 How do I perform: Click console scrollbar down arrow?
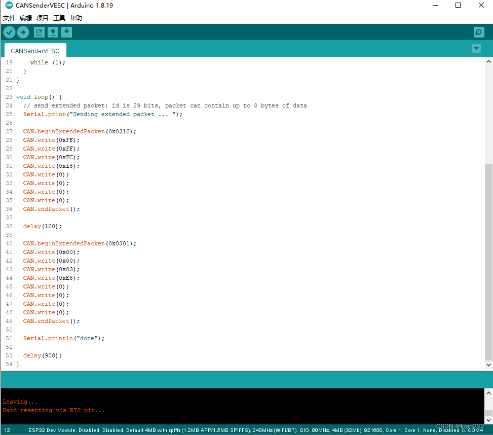coord(488,420)
